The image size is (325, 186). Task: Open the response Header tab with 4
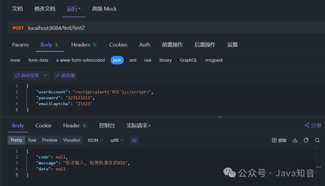pyautogui.click(x=75, y=126)
